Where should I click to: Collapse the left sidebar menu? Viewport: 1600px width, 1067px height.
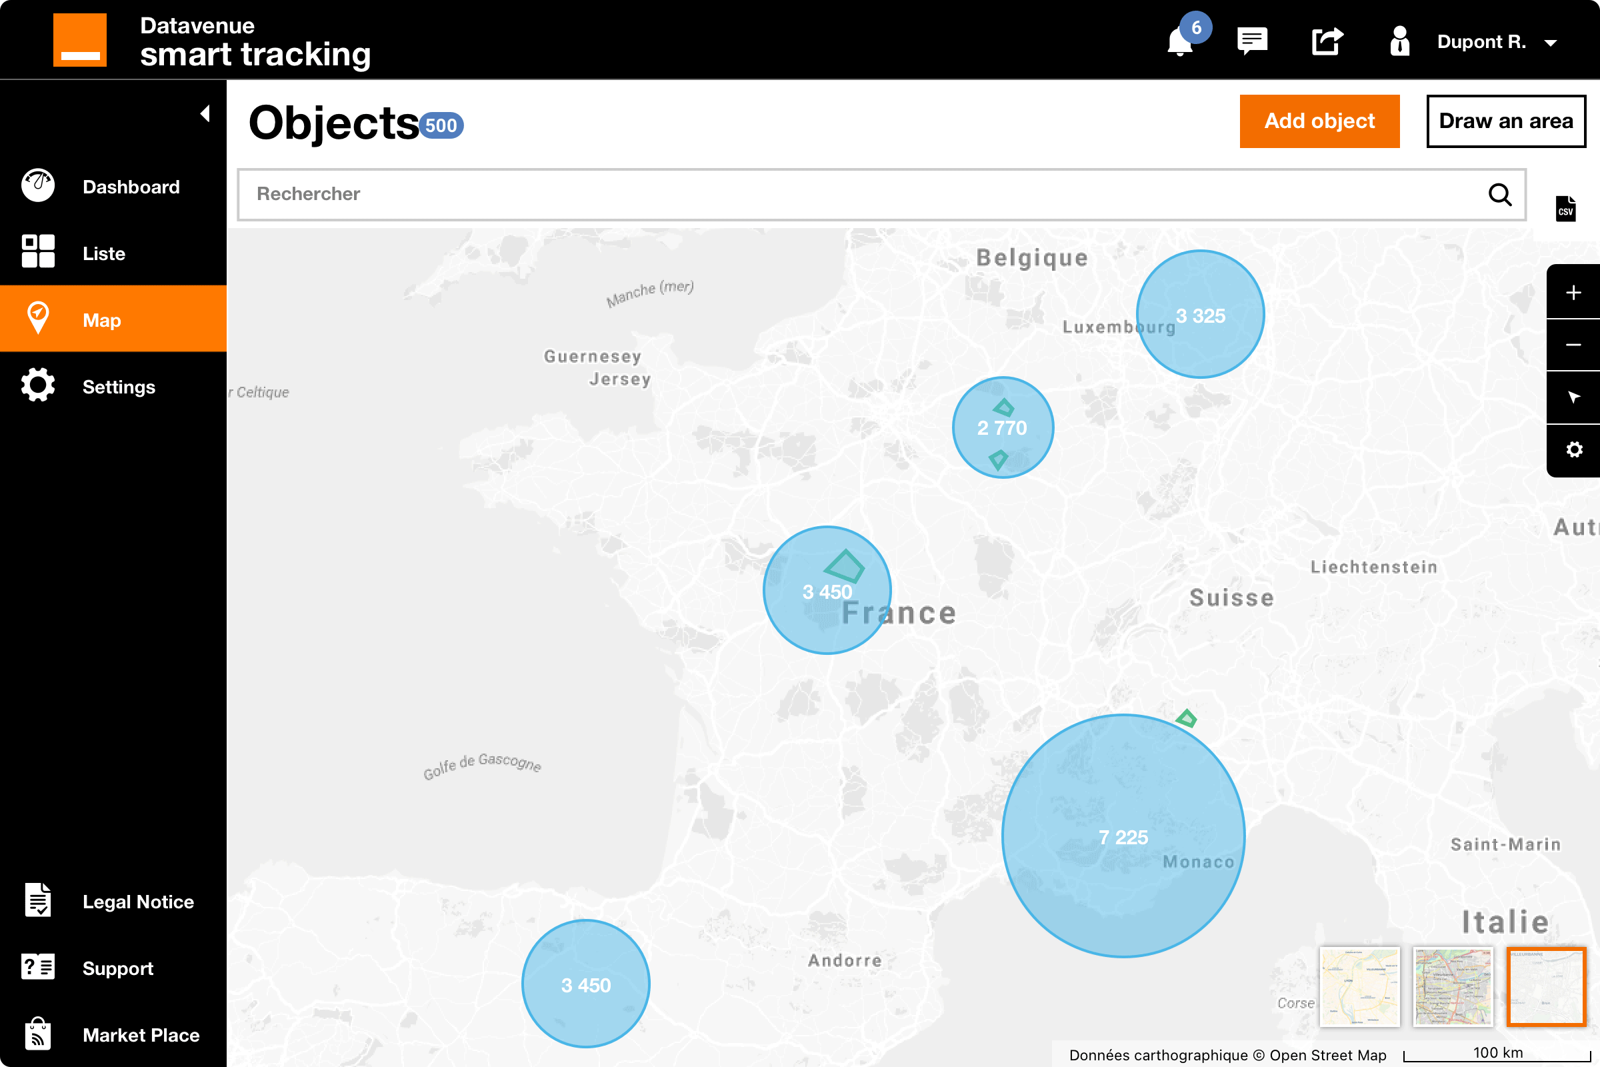tap(205, 113)
